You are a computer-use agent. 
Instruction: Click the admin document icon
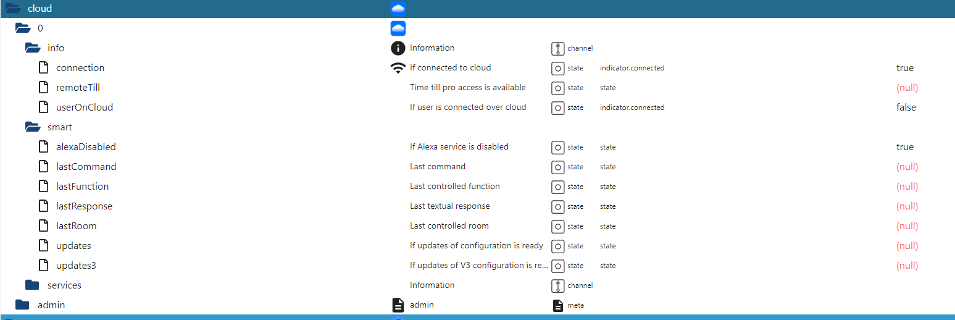click(x=398, y=305)
